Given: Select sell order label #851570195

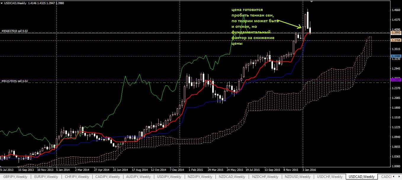Looking at the screenshot, I should click(x=15, y=81).
